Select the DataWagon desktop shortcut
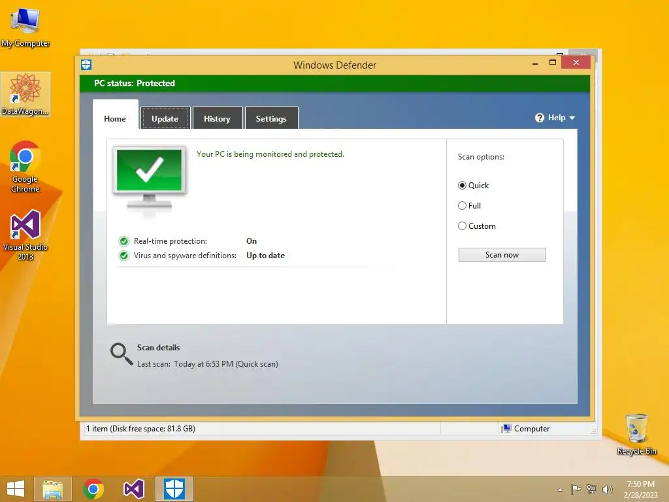 (x=25, y=94)
